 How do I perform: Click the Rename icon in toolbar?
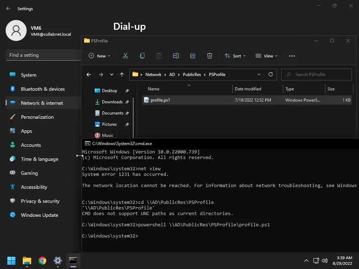tap(176, 56)
